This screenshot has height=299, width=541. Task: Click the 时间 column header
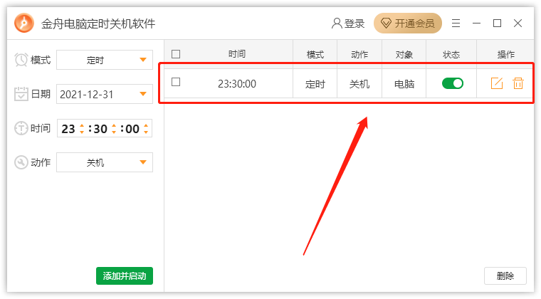pyautogui.click(x=236, y=54)
